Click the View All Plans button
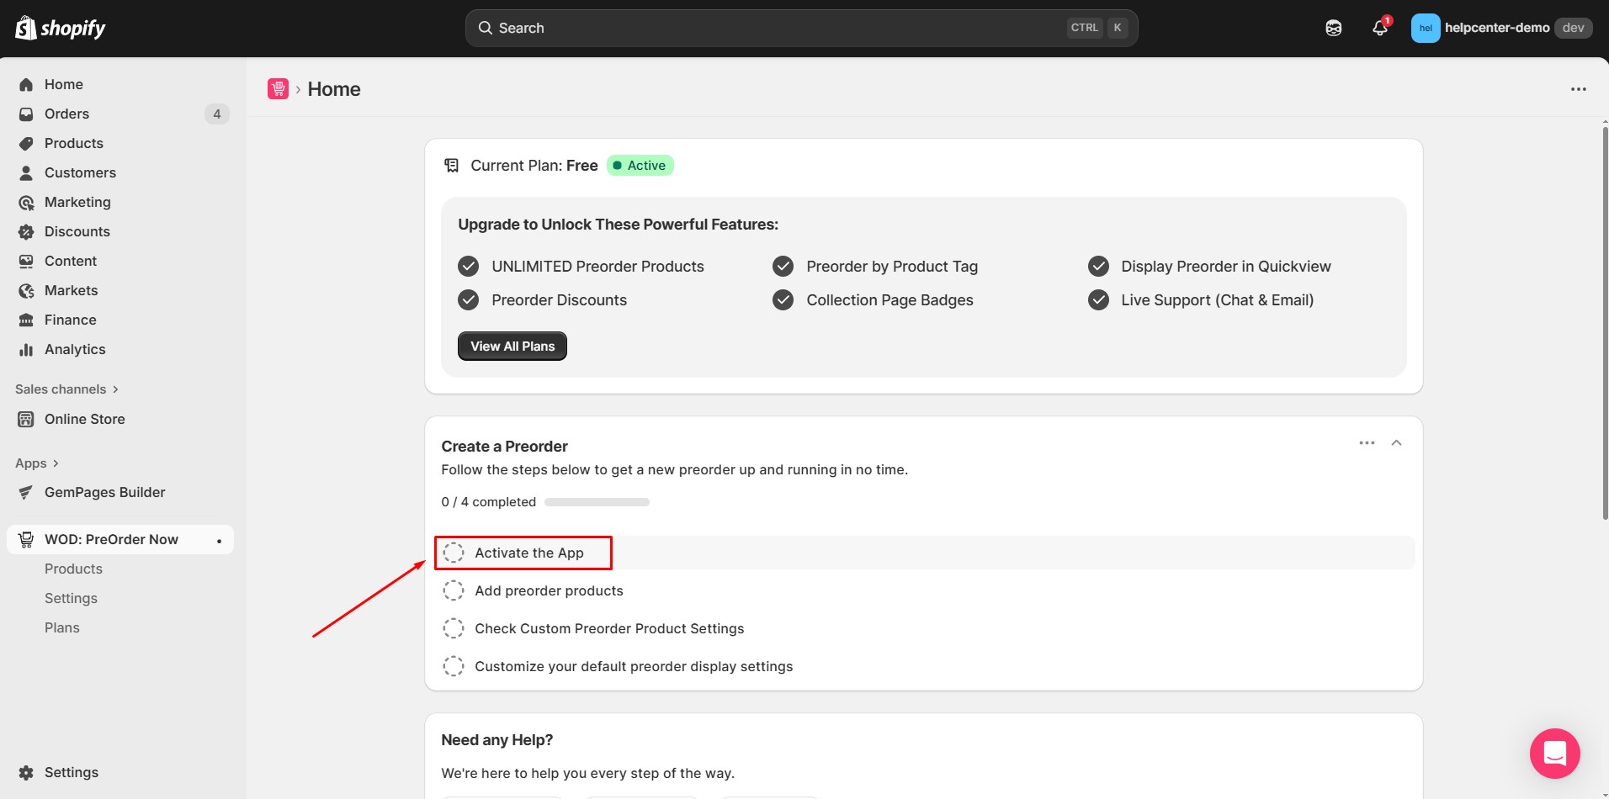Viewport: 1609px width, 799px height. pyautogui.click(x=512, y=347)
